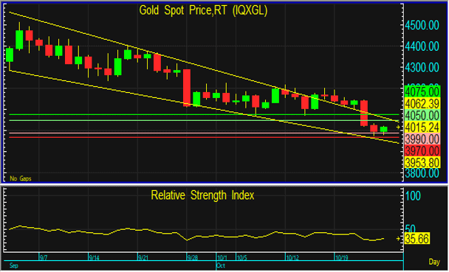Select the 10/1 date marker
The height and width of the screenshot is (272, 449).
click(x=222, y=258)
